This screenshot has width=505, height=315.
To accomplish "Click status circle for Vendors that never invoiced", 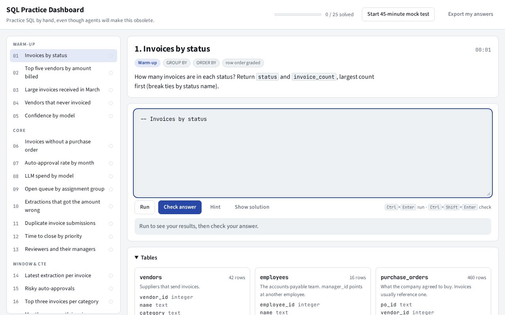I will 111,103.
